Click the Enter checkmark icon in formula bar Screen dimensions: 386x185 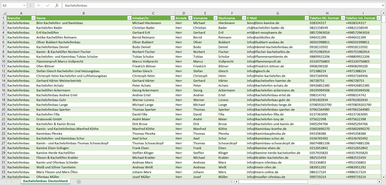[48, 5]
